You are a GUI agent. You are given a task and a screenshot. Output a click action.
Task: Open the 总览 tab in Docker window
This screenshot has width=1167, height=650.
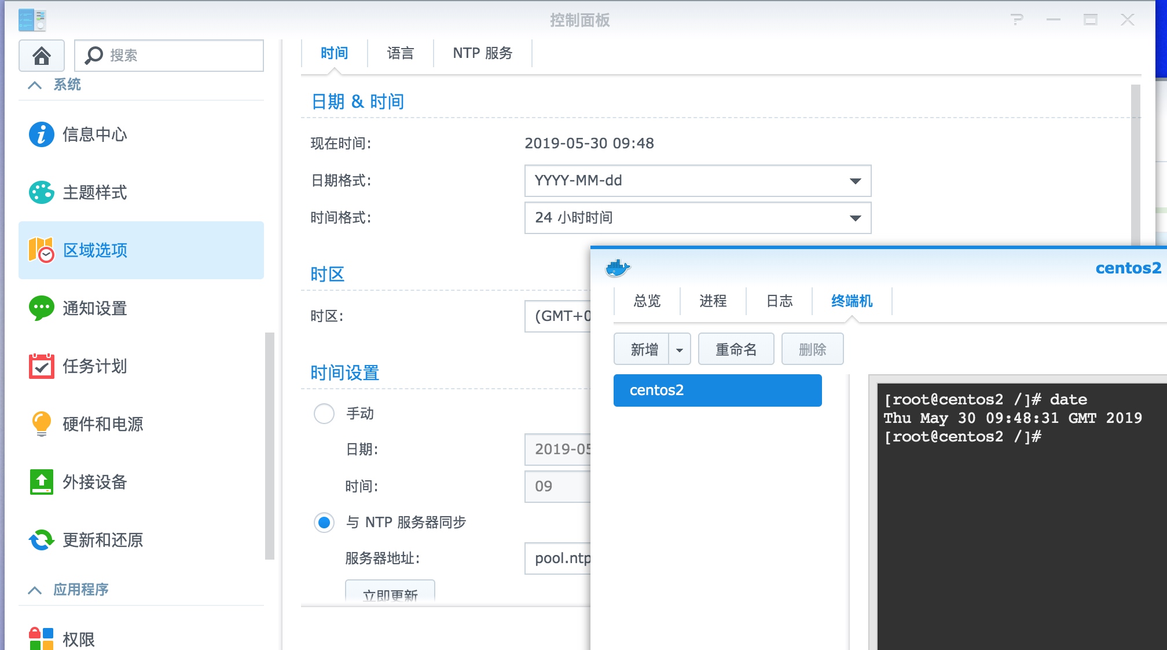pyautogui.click(x=647, y=301)
